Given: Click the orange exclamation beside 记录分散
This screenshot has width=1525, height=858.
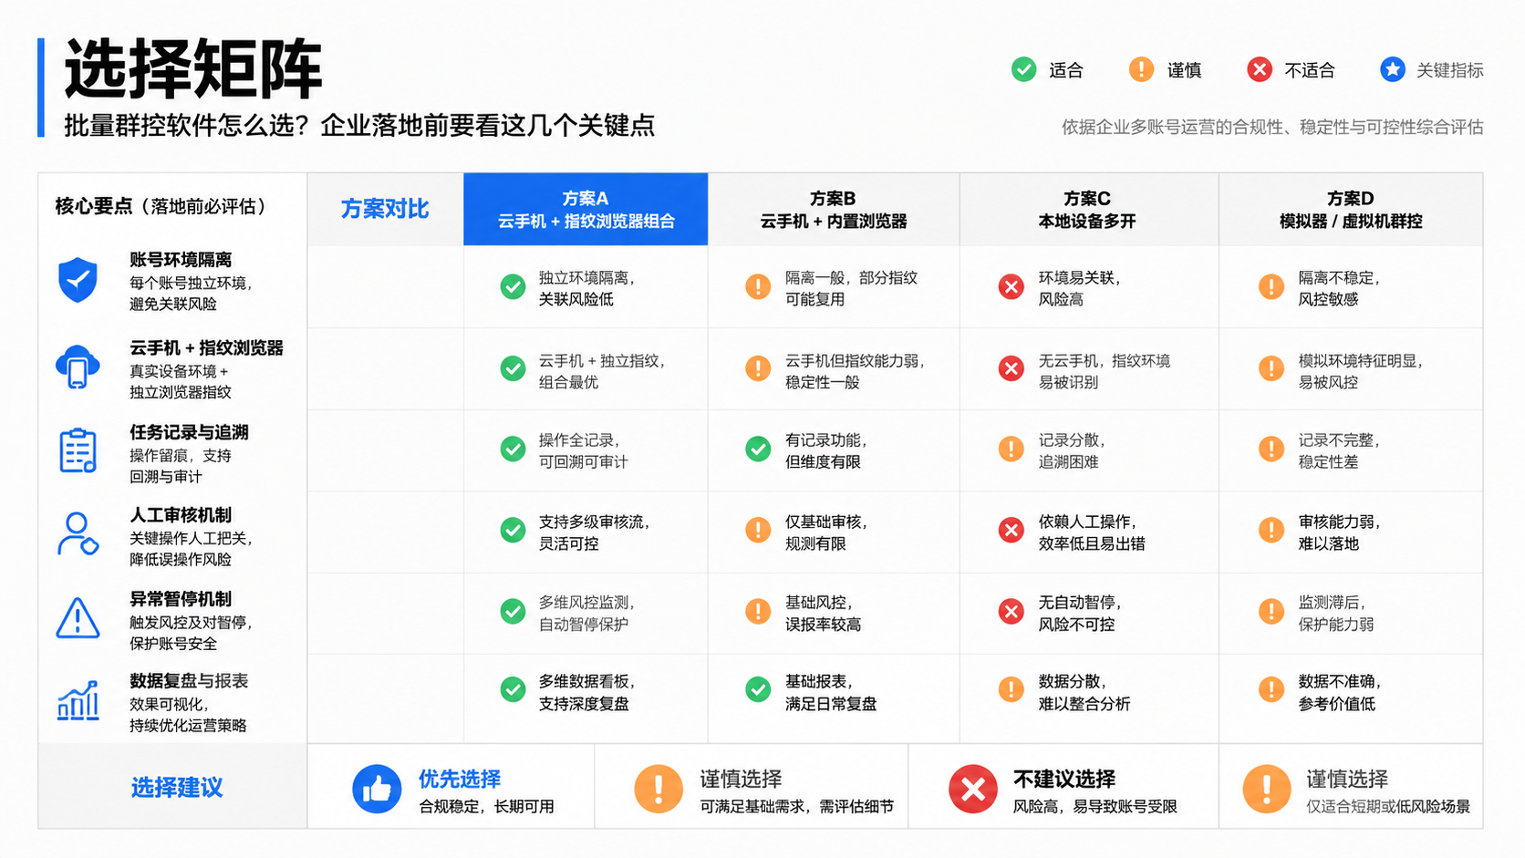Looking at the screenshot, I should tap(1011, 449).
